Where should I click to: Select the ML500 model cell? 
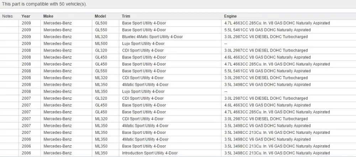(101, 44)
